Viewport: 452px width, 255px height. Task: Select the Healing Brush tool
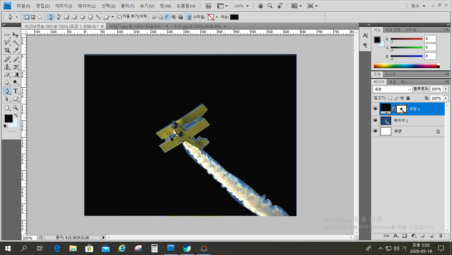(x=7, y=59)
